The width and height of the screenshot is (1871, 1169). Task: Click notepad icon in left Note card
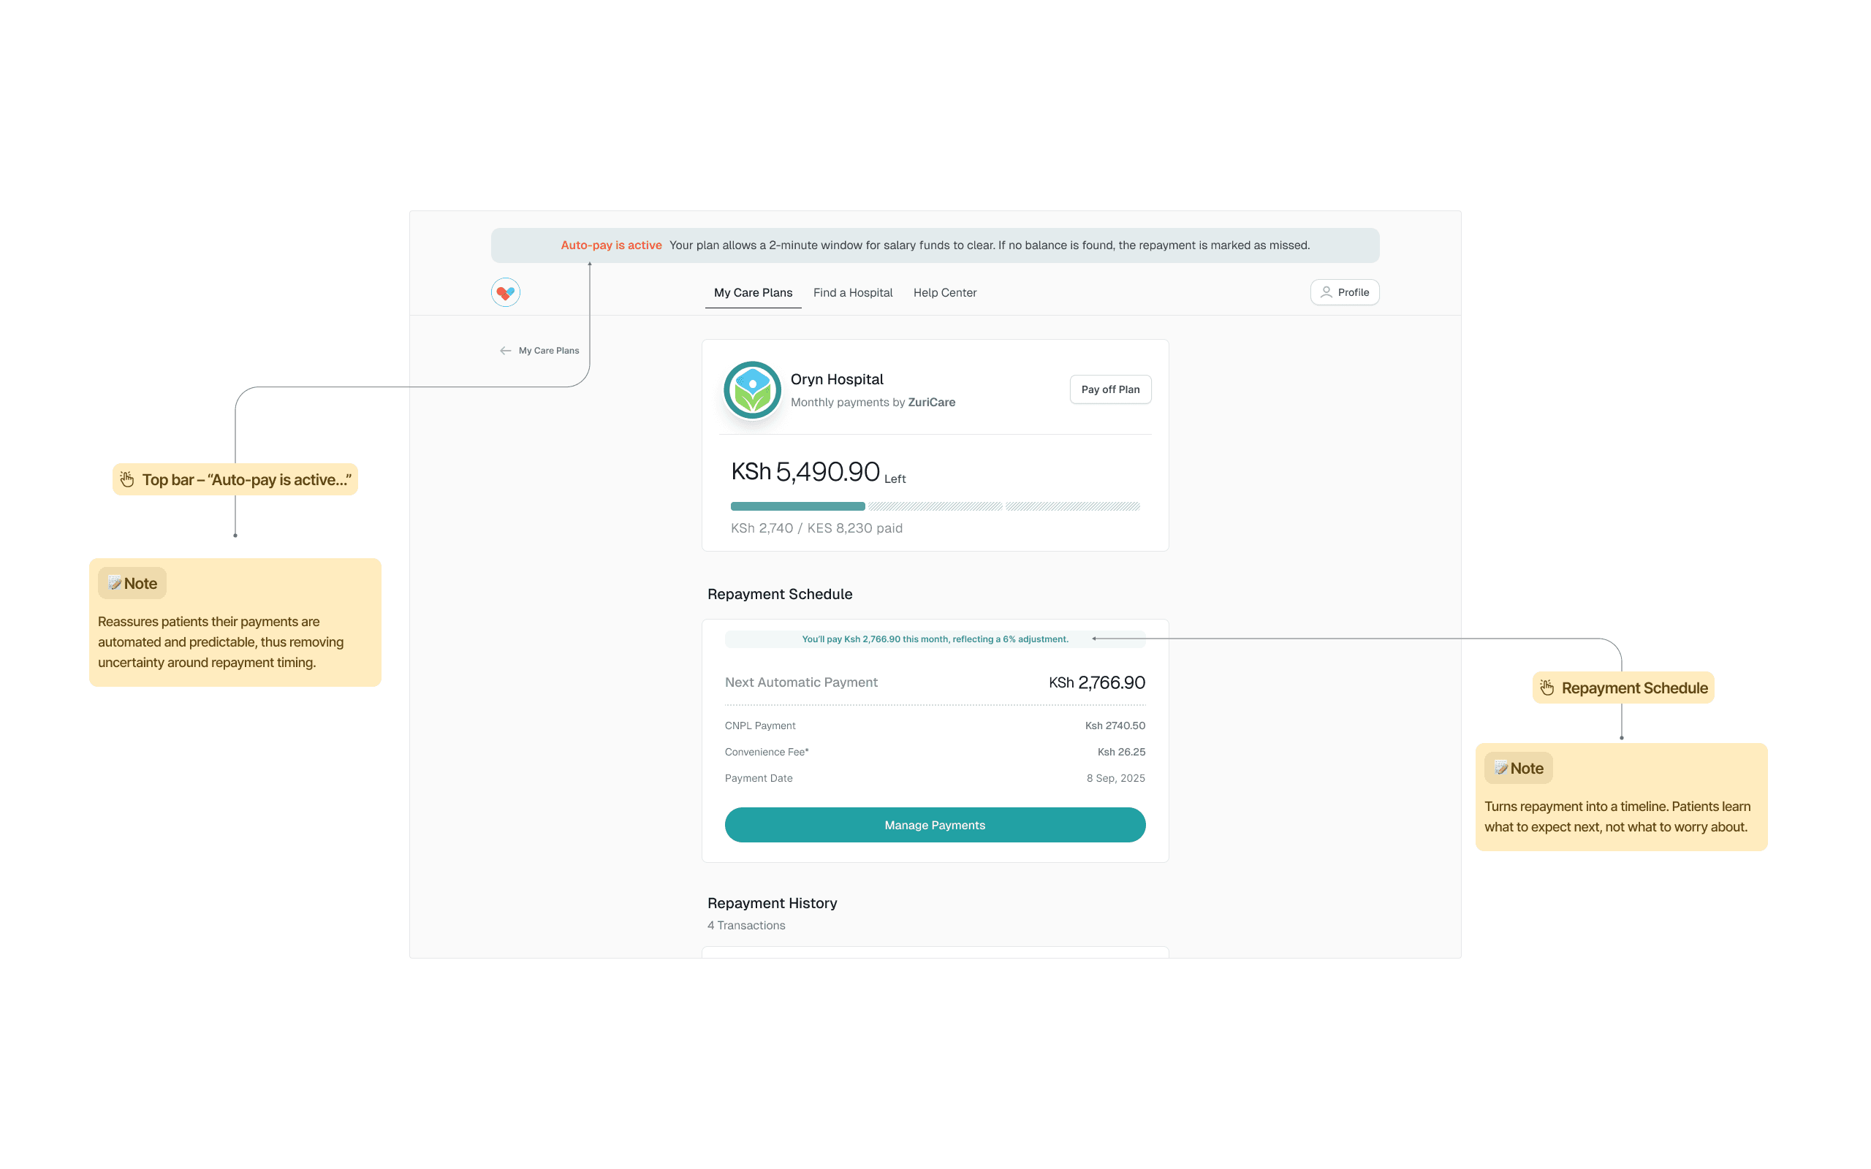[x=115, y=583]
